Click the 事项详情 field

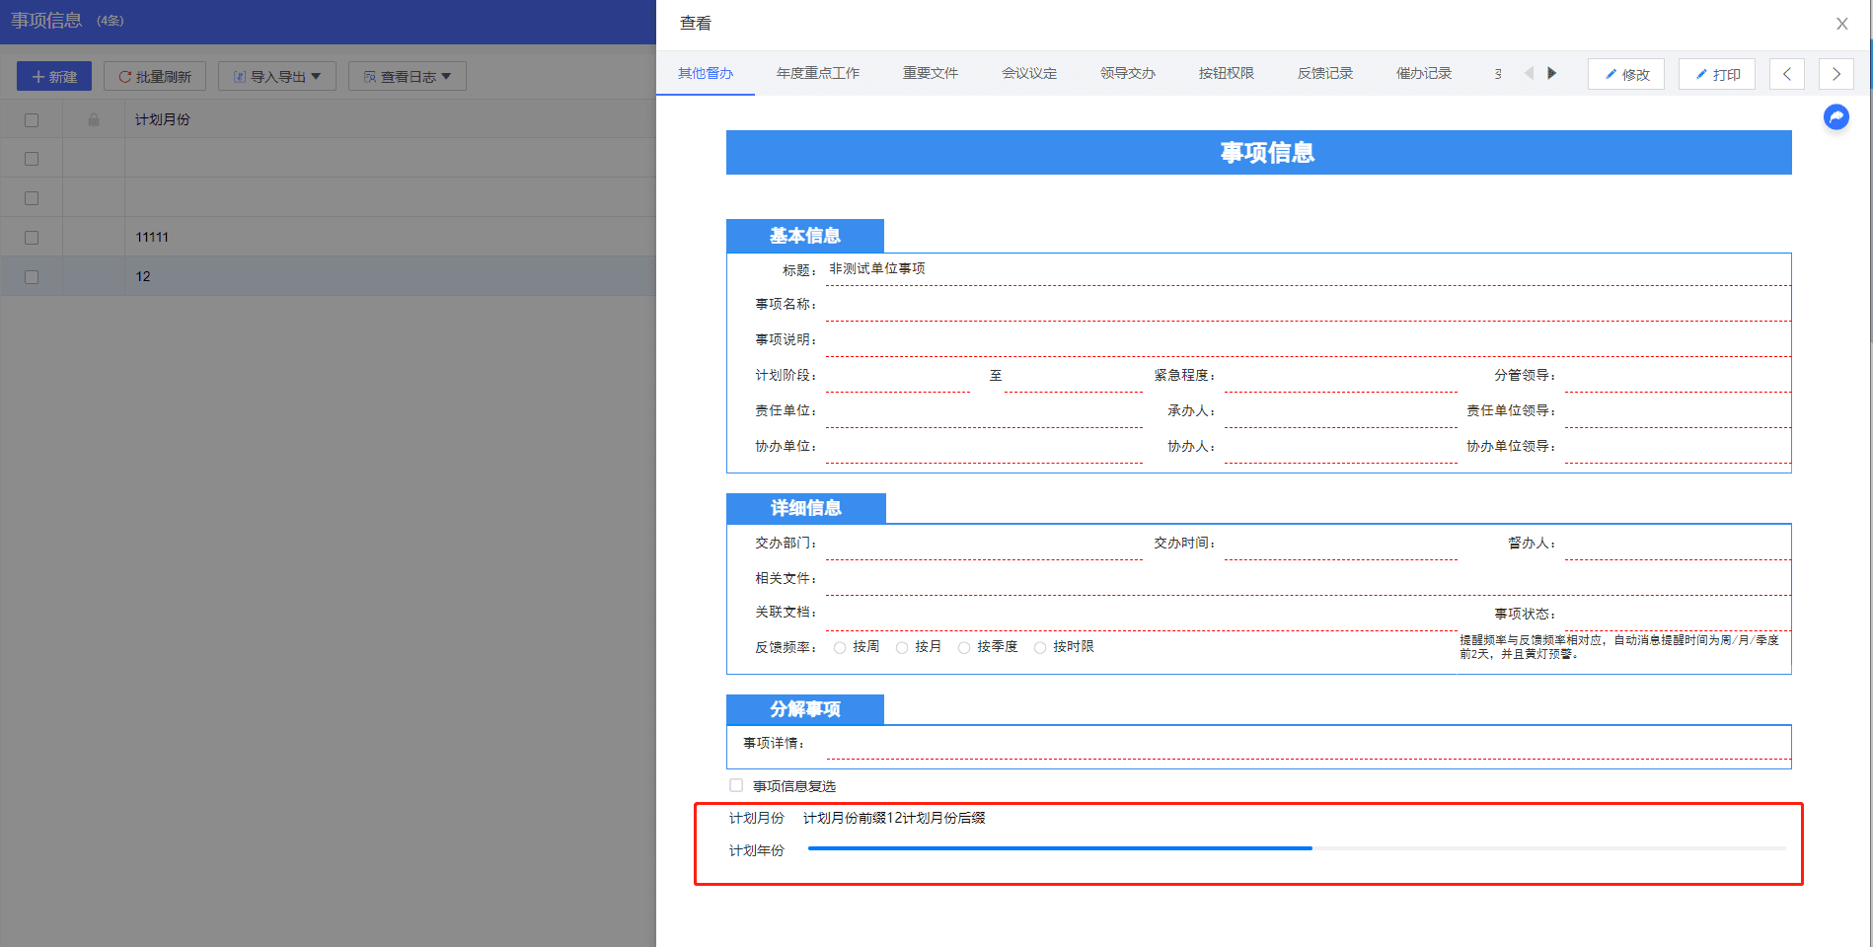pos(1308,744)
